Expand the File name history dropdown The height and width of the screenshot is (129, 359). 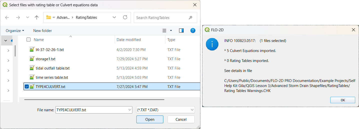pos(129,110)
